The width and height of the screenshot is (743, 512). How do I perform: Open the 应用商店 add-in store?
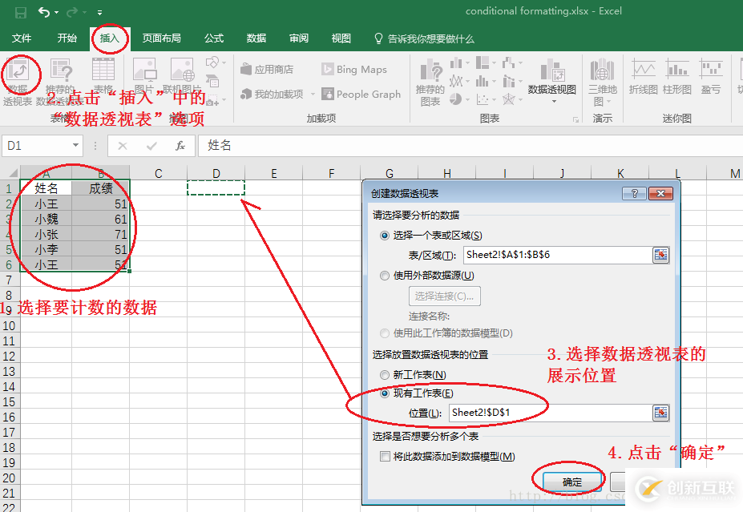point(267,70)
